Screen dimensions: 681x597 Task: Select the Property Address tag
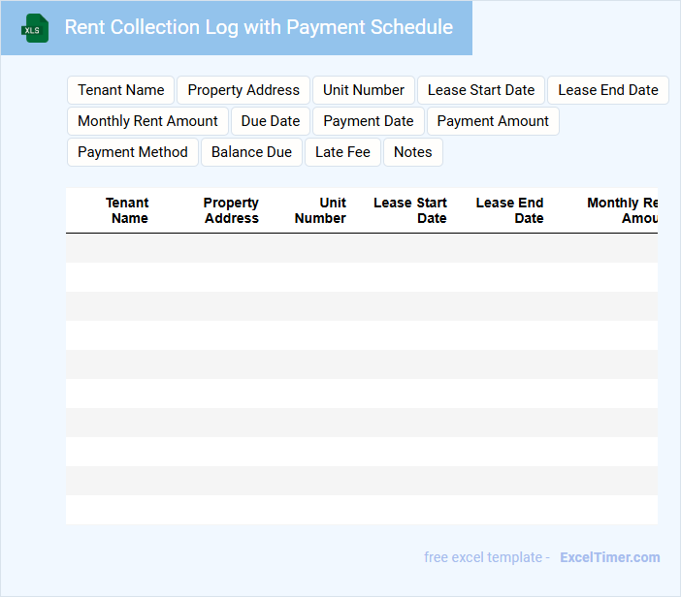[x=243, y=90]
